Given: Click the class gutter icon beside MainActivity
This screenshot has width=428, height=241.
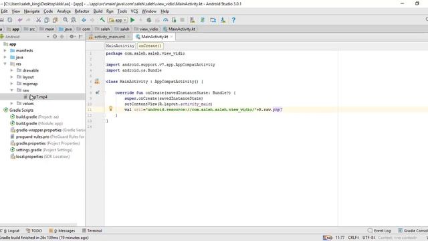Looking at the screenshot, I should coord(97,81).
